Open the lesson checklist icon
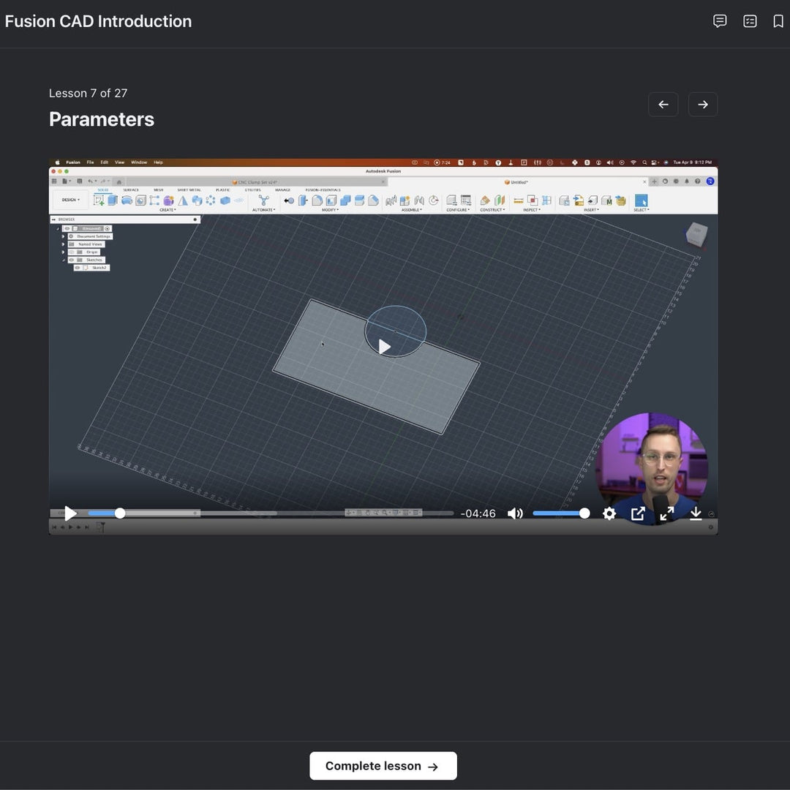 [750, 21]
